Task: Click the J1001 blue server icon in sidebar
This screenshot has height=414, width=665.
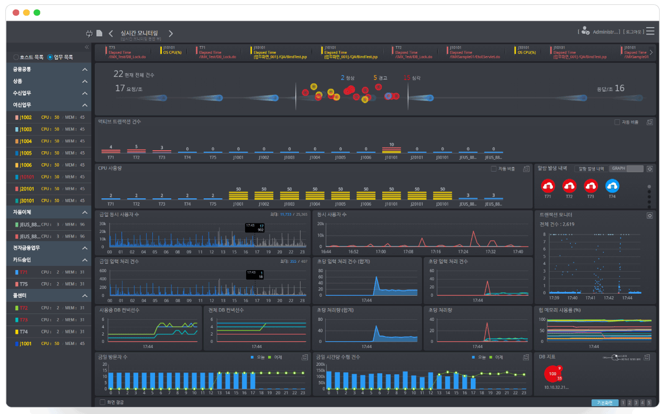Action: point(17,344)
